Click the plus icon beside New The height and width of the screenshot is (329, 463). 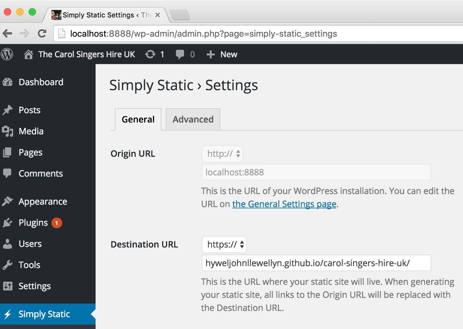(x=211, y=54)
